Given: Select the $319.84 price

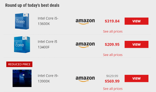Looking at the screenshot, I should 112,21.
